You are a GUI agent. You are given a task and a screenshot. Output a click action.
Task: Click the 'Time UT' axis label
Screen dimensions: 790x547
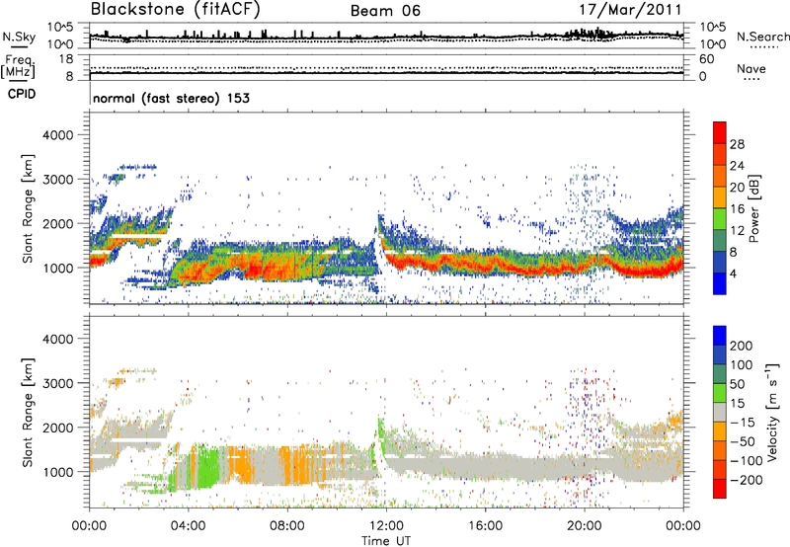coord(386,541)
